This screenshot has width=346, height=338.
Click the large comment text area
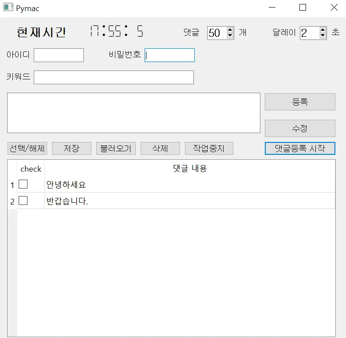[x=134, y=113]
